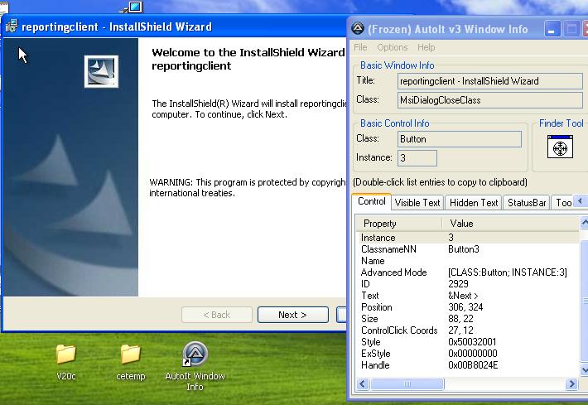Viewport: 588px width, 405px height.
Task: Click the Property column header
Action: pyautogui.click(x=398, y=224)
